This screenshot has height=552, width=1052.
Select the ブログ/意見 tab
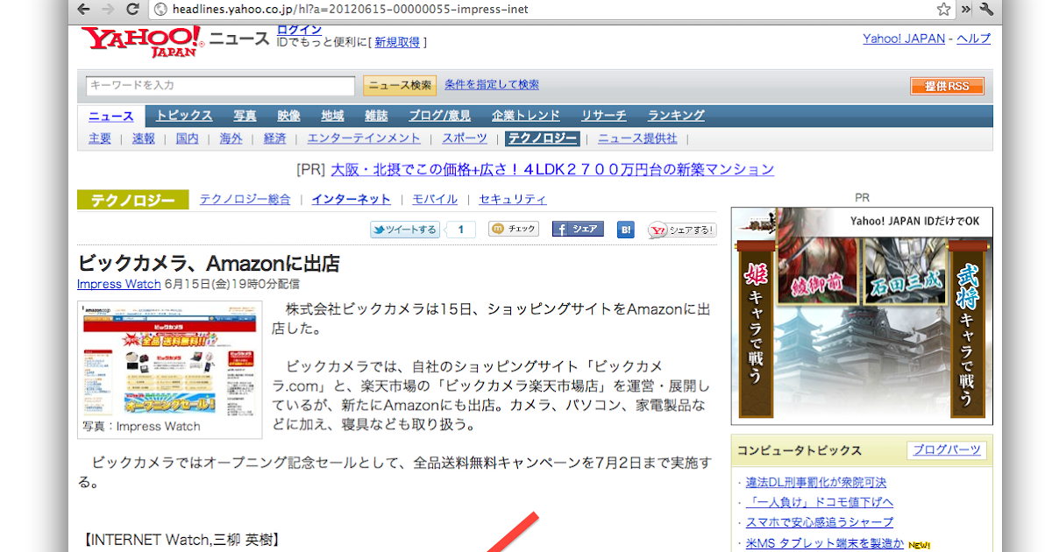pos(440,116)
